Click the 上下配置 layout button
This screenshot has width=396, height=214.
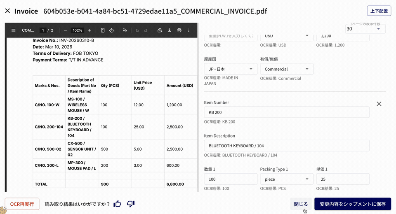379,11
